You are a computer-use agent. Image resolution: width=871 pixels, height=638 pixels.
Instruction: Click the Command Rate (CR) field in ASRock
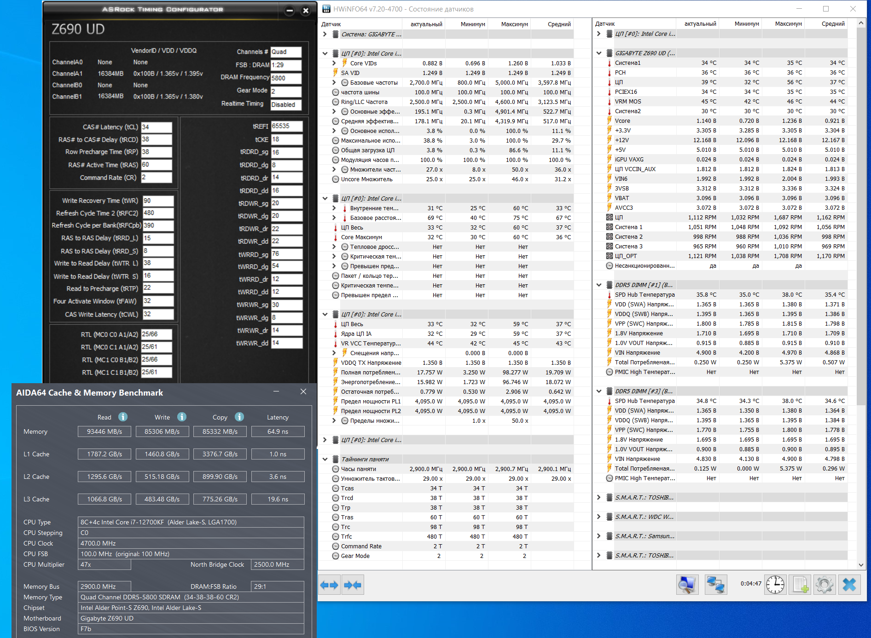click(x=157, y=178)
